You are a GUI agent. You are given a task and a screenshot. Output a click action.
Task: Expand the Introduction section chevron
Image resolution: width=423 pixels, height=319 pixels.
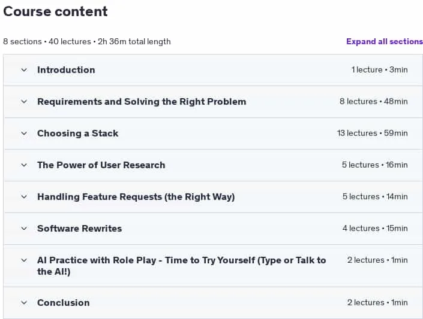tap(24, 70)
